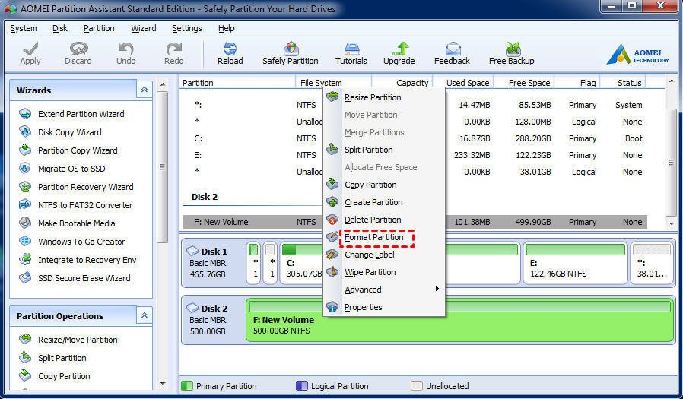Select the F: New Volume 500.00GB block
Screen dimensions: 683x399
tap(460, 320)
